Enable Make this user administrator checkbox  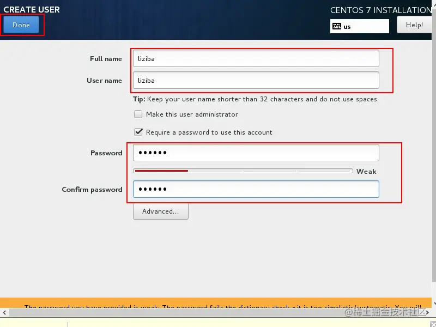138,114
